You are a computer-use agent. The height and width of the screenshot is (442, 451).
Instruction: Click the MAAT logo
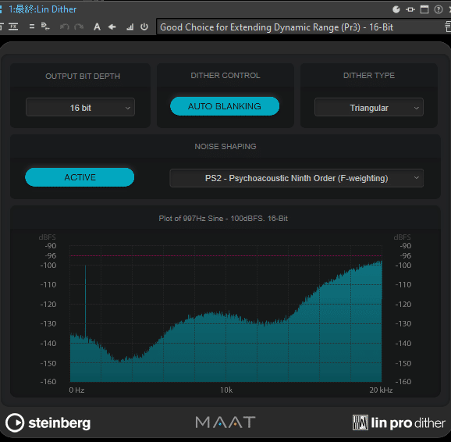(x=225, y=422)
